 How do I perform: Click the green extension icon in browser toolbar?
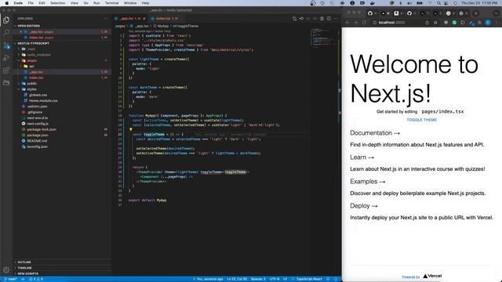coord(454,23)
